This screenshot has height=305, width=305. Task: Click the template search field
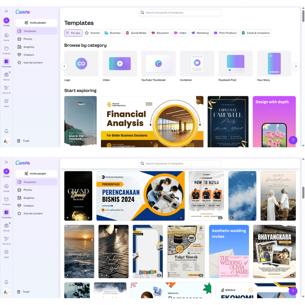(x=180, y=13)
